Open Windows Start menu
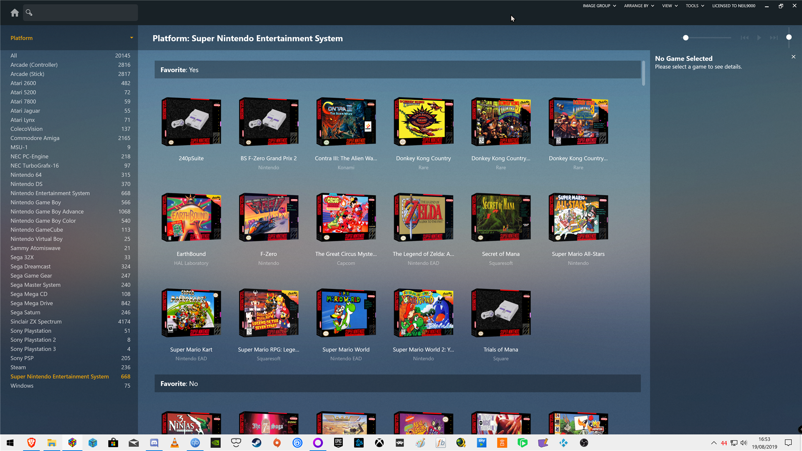802x451 pixels. click(10, 443)
